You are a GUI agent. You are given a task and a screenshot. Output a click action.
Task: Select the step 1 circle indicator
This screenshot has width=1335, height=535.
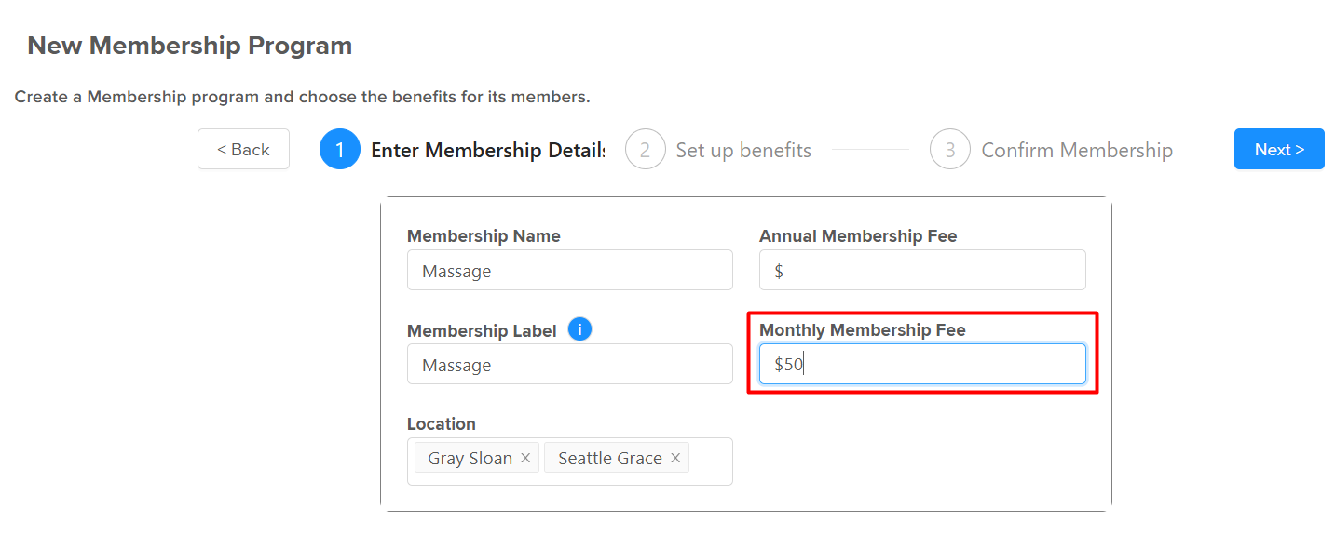point(340,149)
